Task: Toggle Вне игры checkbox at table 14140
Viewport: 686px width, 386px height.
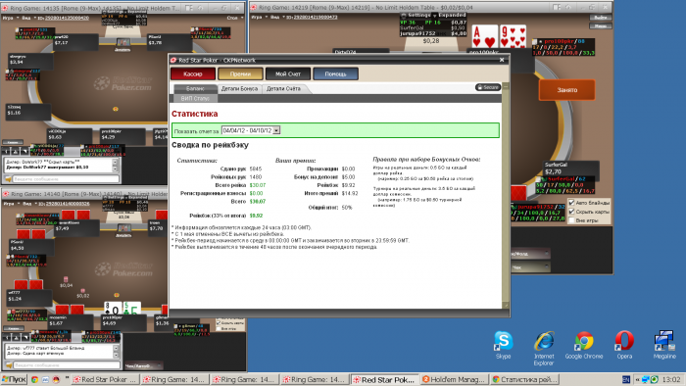Action: pyautogui.click(x=219, y=328)
